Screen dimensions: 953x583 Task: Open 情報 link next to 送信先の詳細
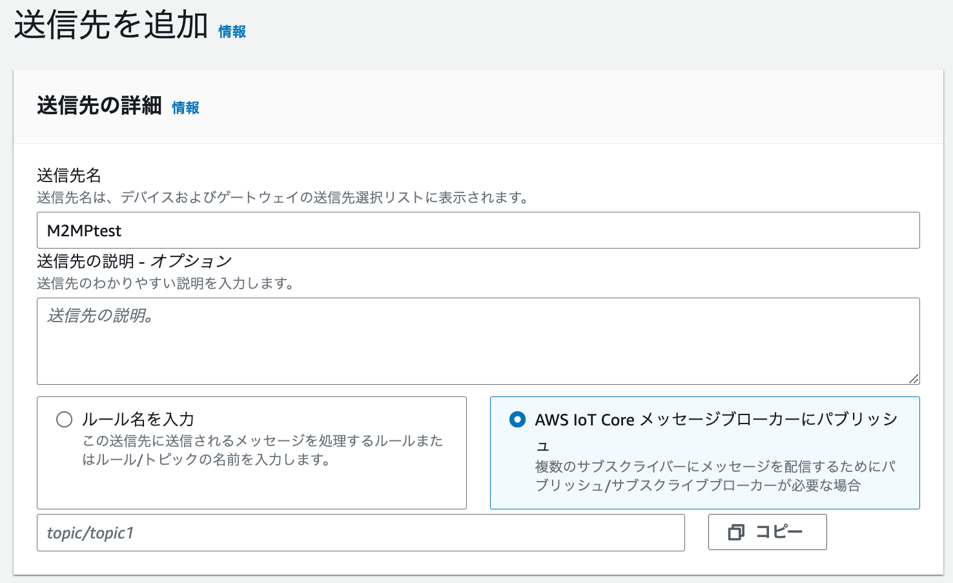186,108
